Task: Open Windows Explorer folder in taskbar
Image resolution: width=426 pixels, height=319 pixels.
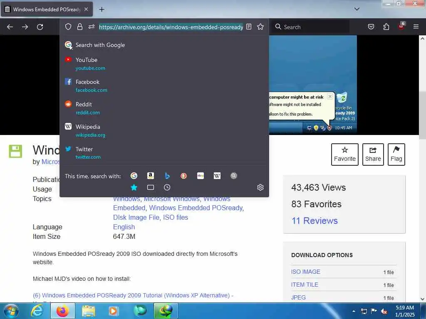Action: click(x=89, y=311)
